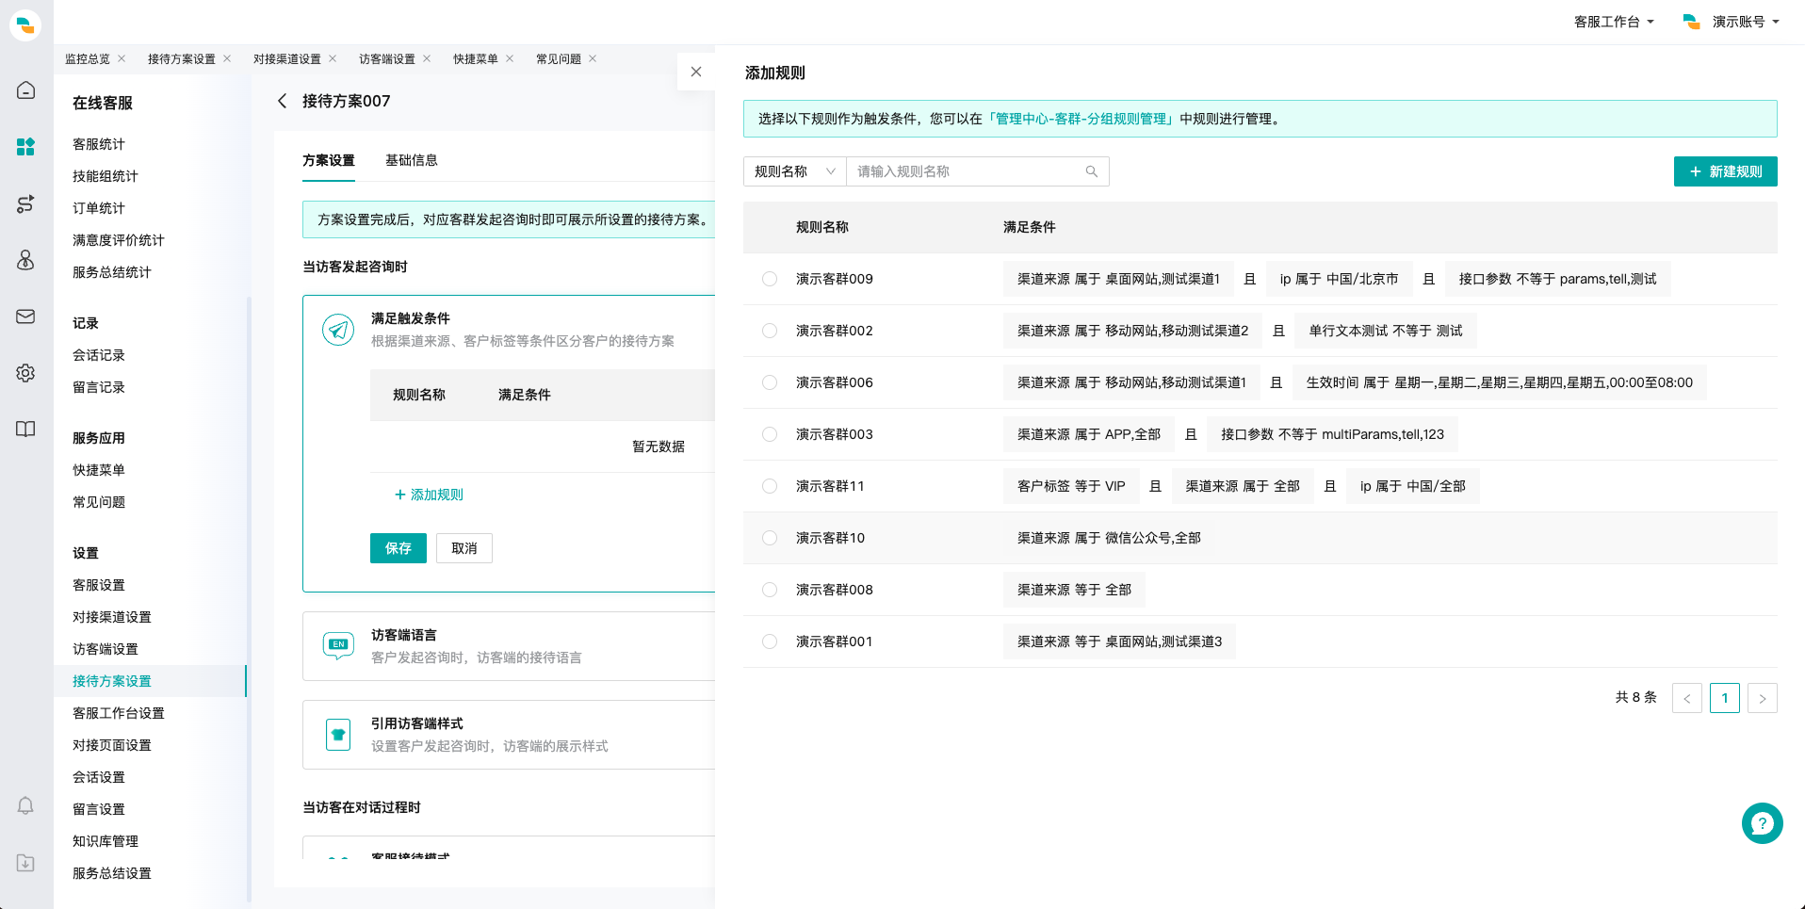Open the dashboard grid icon in left rail

25,147
